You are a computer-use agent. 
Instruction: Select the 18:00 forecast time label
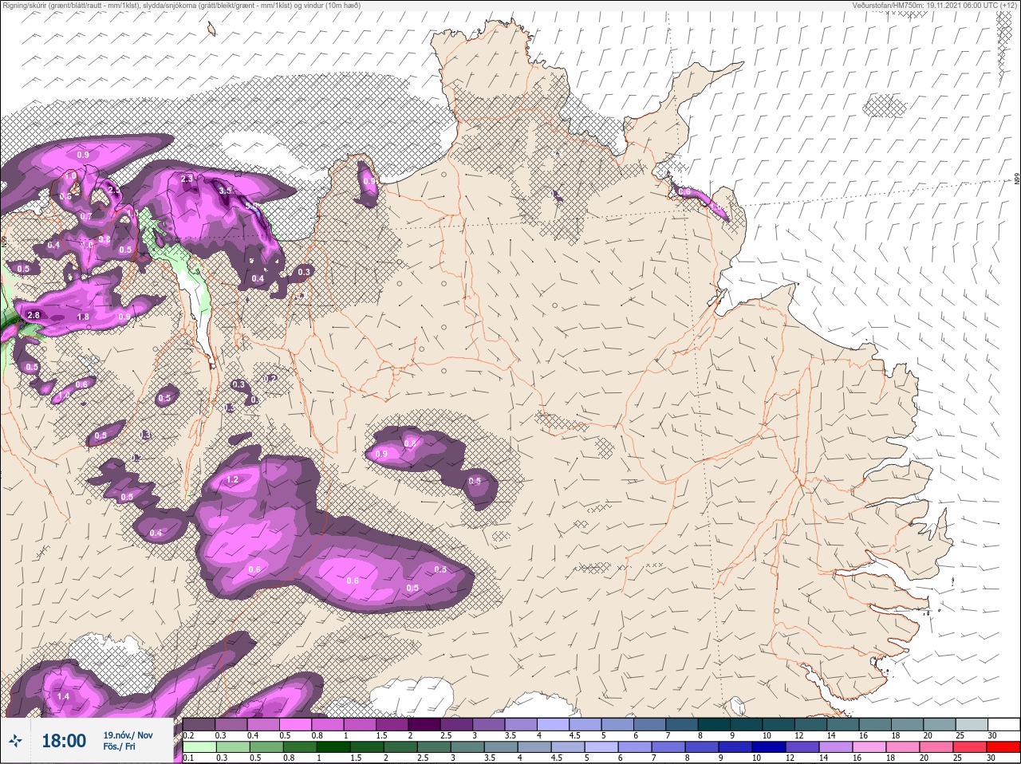coord(64,741)
